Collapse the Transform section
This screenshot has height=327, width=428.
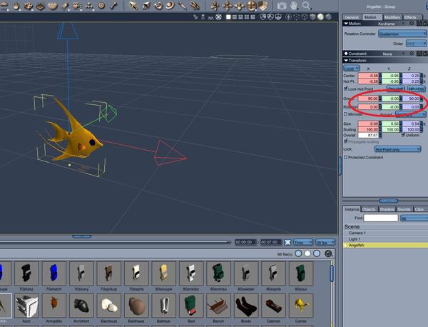coord(346,61)
